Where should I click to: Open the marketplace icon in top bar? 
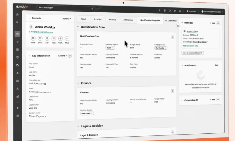coord(164,11)
